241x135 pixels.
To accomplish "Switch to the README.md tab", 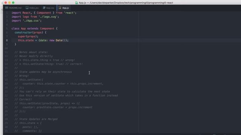I will click(x=14, y=8).
